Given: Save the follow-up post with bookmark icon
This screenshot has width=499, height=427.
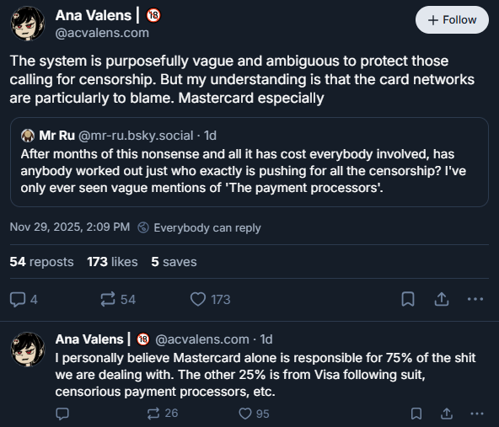Looking at the screenshot, I should coord(416,414).
